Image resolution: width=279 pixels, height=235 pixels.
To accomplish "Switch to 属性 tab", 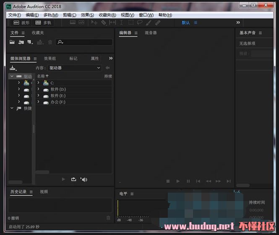I will tap(95, 59).
